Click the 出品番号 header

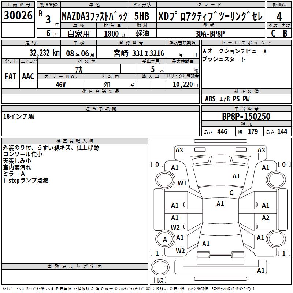(x=18, y=5)
